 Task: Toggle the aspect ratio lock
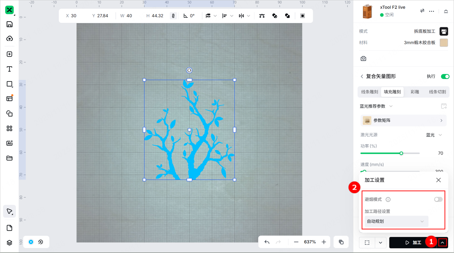(x=173, y=16)
